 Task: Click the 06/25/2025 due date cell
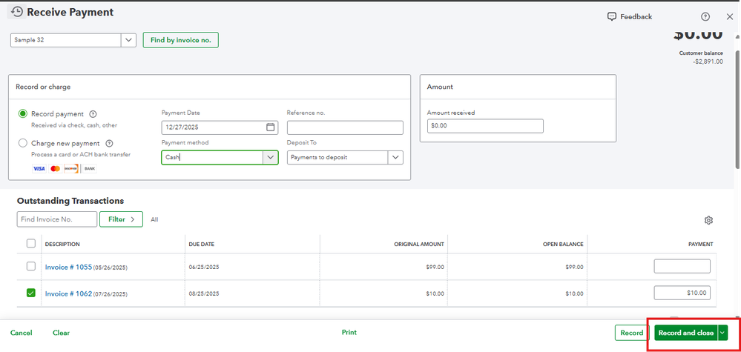point(204,267)
